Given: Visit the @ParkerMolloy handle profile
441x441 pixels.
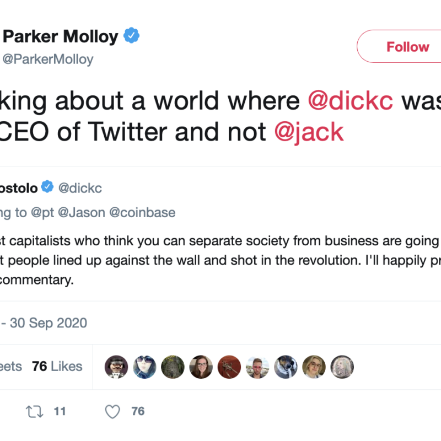Looking at the screenshot, I should click(x=48, y=60).
